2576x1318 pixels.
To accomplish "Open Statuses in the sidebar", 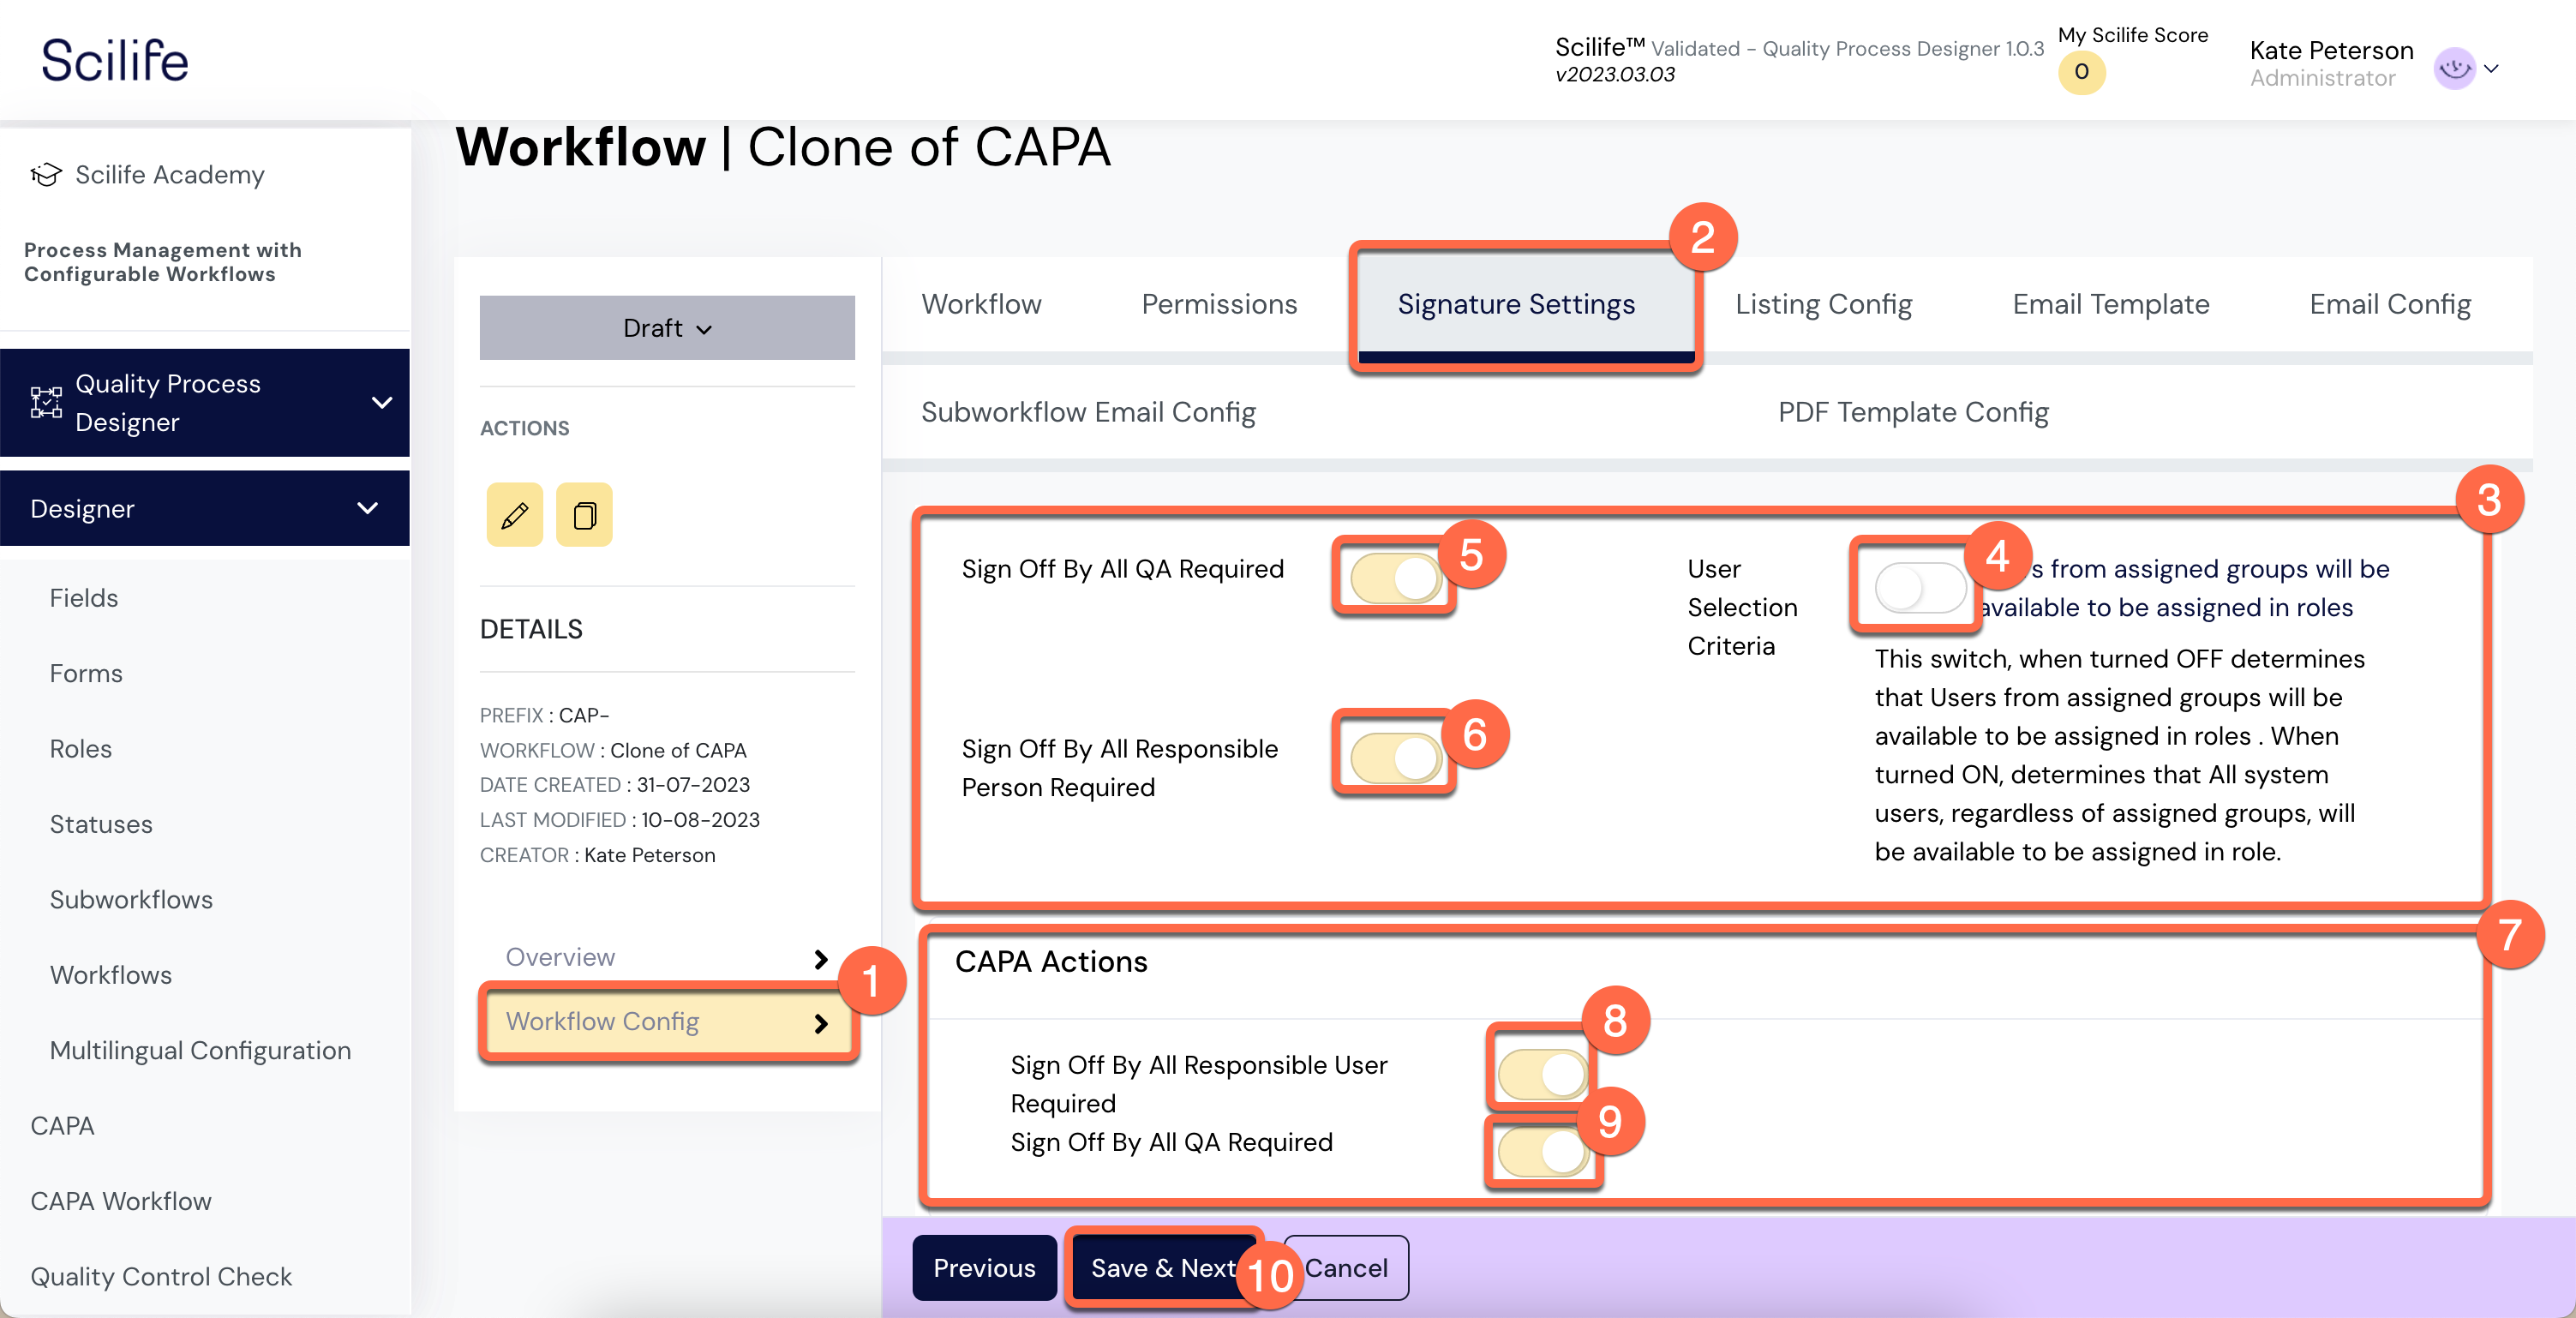I will pos(101,824).
